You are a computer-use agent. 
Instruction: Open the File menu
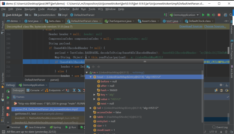[3, 9]
